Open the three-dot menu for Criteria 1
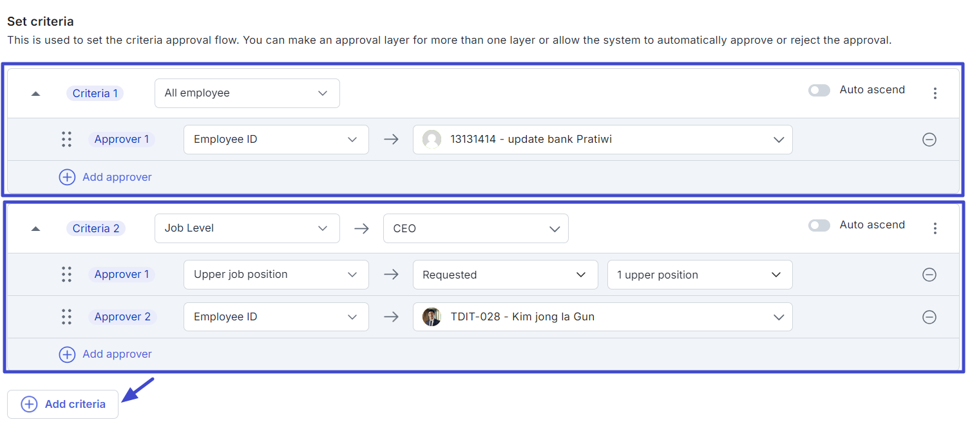970x431 pixels. [935, 93]
